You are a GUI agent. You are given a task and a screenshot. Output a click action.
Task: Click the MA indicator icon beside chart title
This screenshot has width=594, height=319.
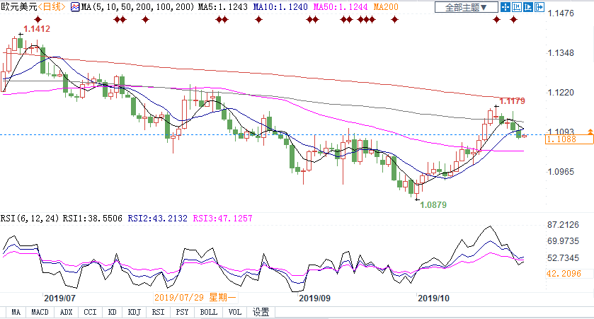click(75, 7)
